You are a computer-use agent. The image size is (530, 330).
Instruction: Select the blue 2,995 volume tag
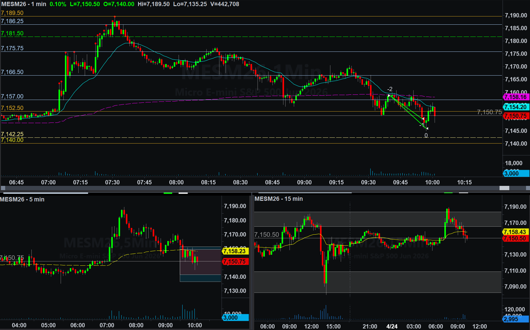(x=515, y=319)
